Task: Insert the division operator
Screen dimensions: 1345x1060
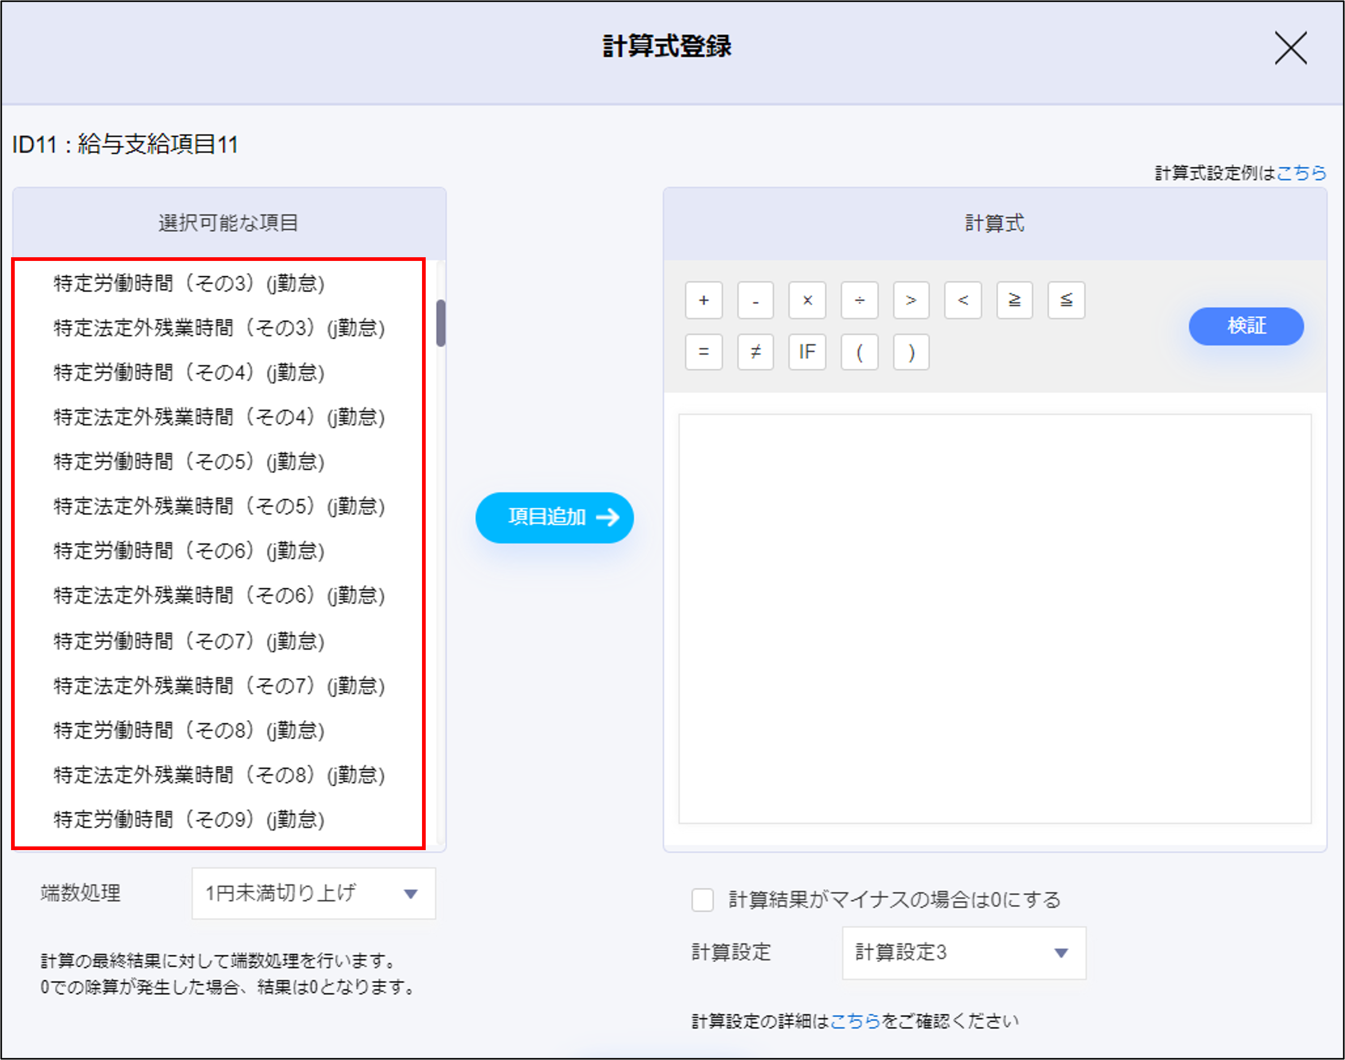Action: (859, 300)
